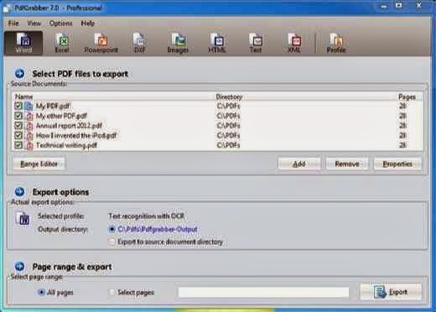Open the Profile toolbar item

(x=336, y=43)
